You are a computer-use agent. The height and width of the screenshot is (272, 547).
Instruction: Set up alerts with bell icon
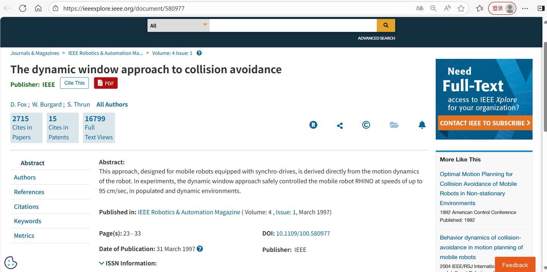(422, 125)
